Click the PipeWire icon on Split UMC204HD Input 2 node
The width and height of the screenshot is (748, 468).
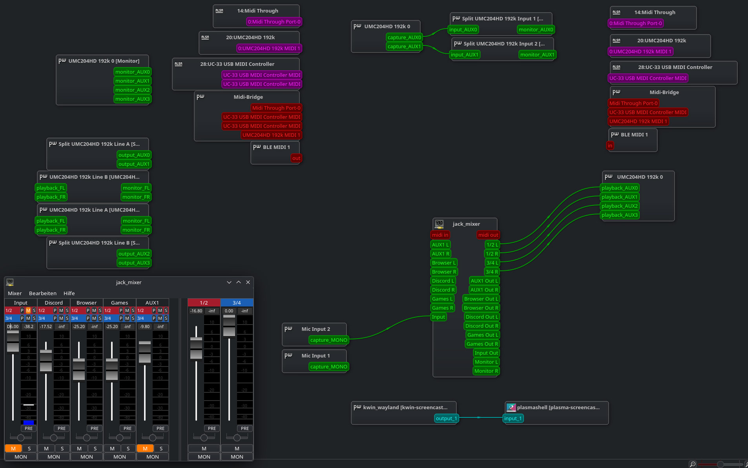pyautogui.click(x=458, y=44)
